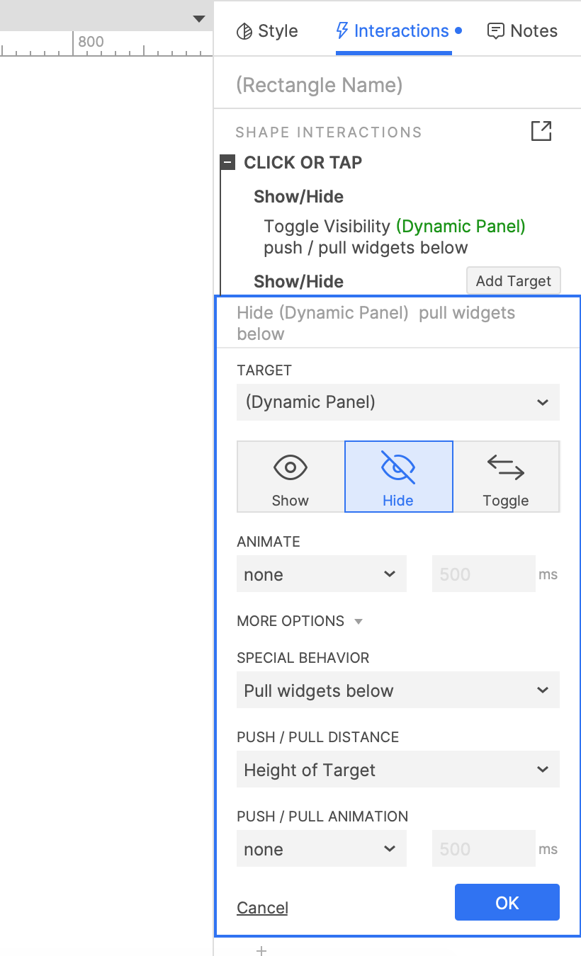Select the Hide visibility option
The width and height of the screenshot is (581, 956).
(x=398, y=477)
